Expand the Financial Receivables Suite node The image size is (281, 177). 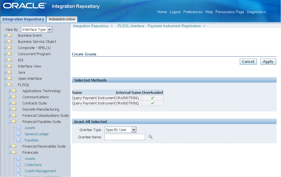pos(10,146)
